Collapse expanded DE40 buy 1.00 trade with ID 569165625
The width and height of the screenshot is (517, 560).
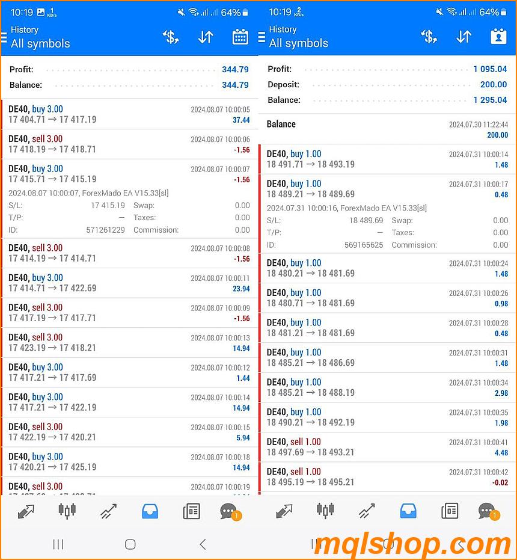387,189
